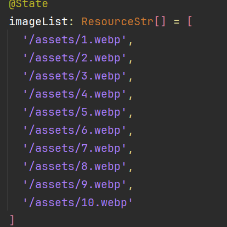Screen dimensions: 227x227
Task: Click the '/assets/5.webp' string
Action: point(75,112)
